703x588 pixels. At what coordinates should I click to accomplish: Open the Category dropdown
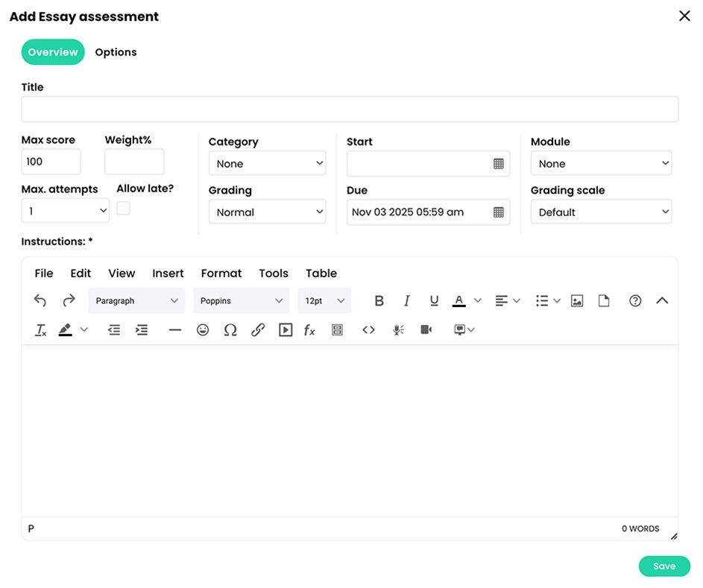(x=267, y=163)
